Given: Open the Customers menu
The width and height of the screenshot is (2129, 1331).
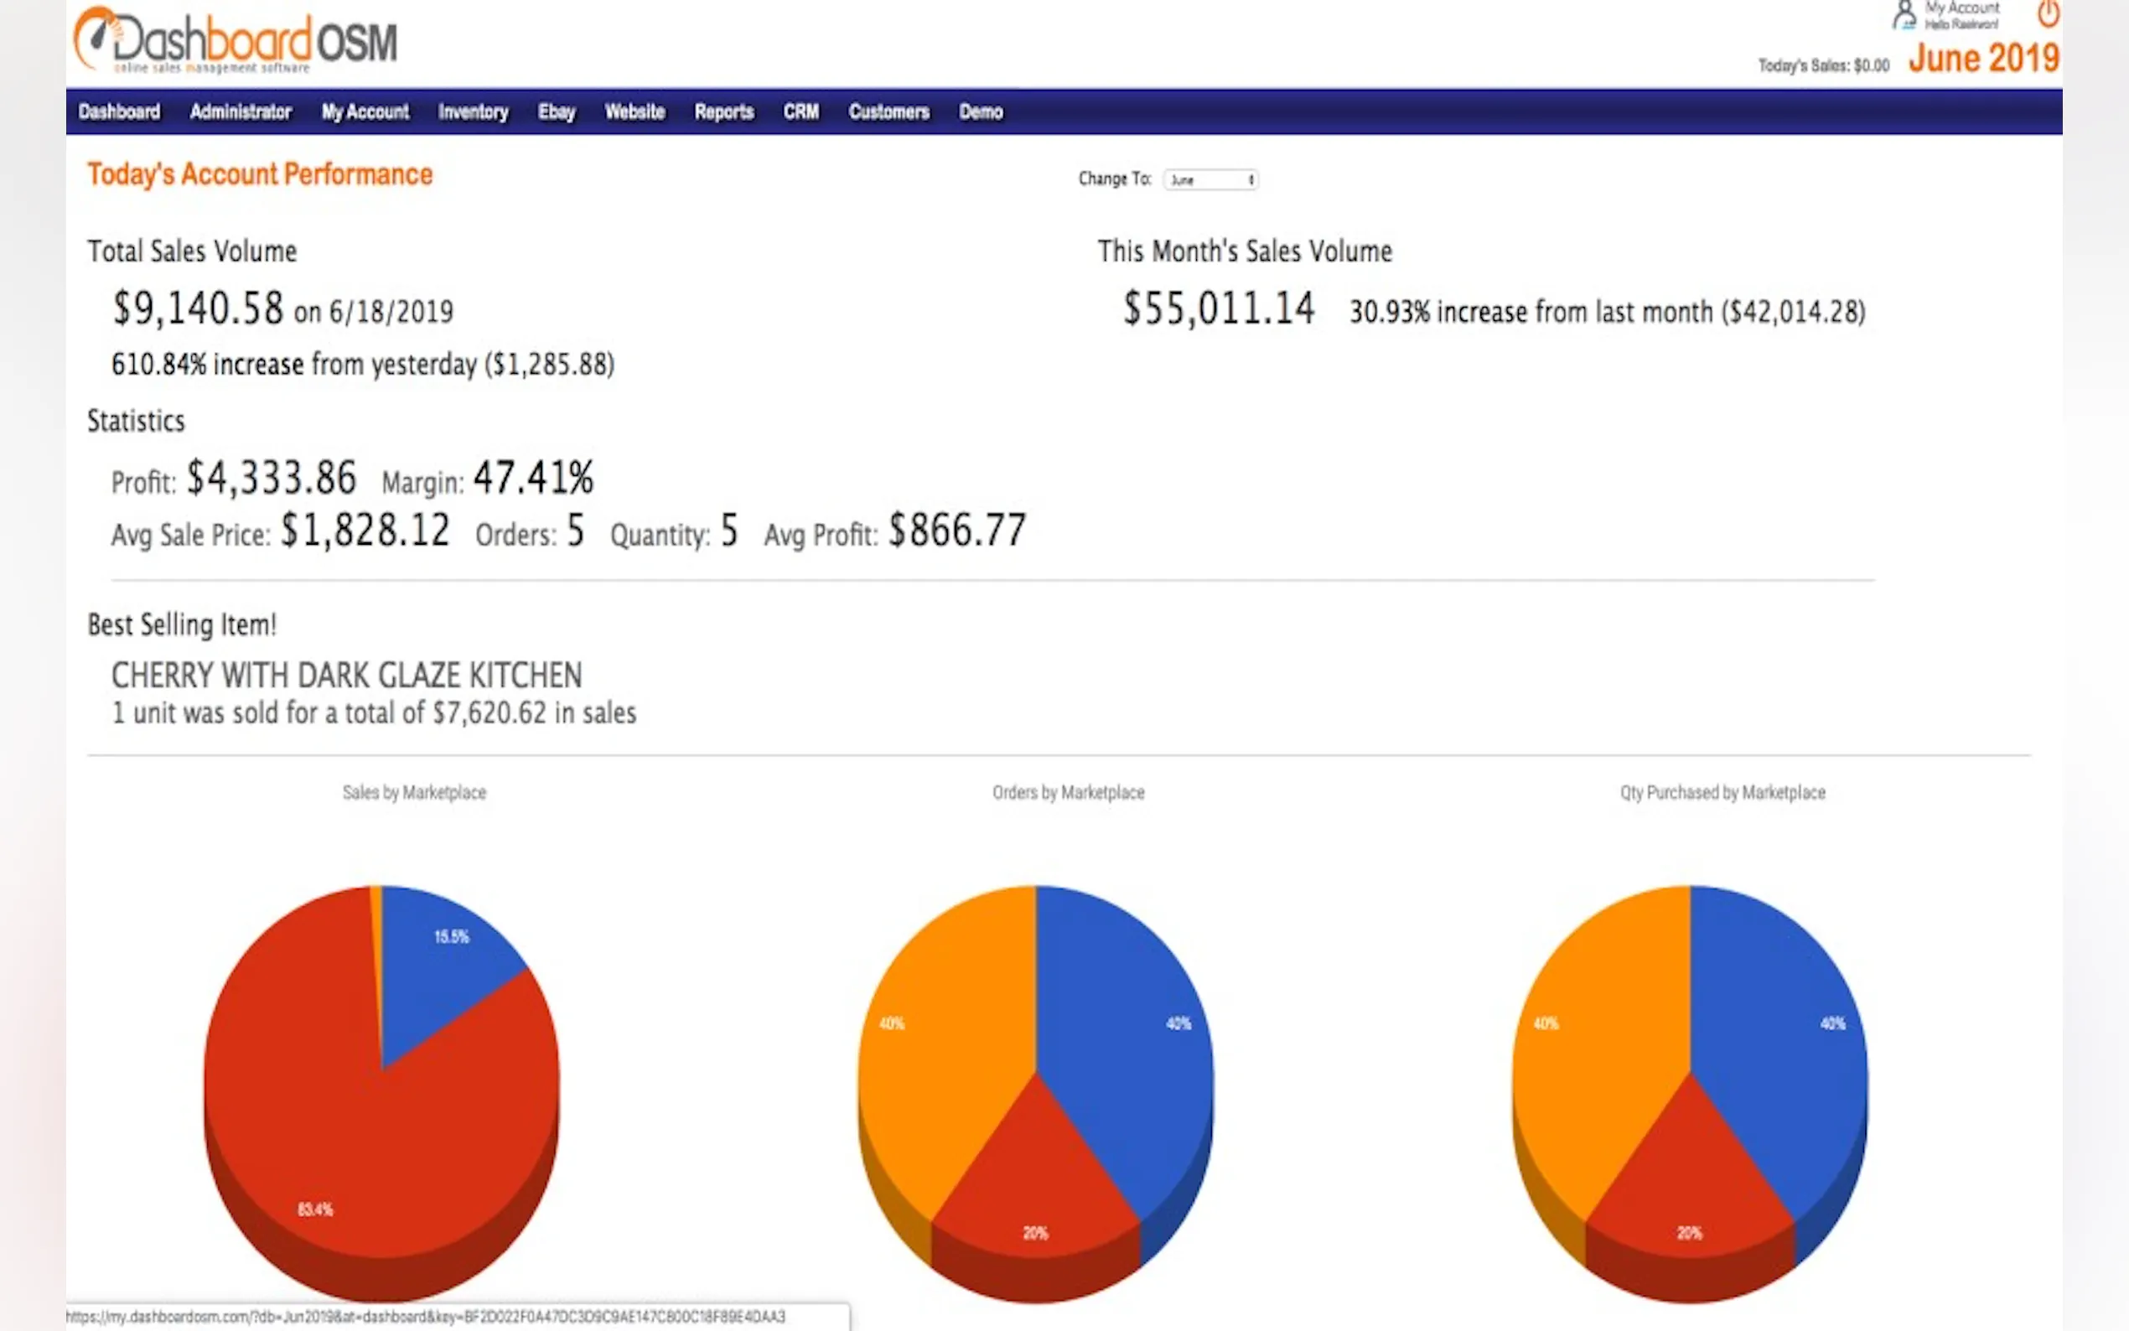Looking at the screenshot, I should pyautogui.click(x=889, y=111).
